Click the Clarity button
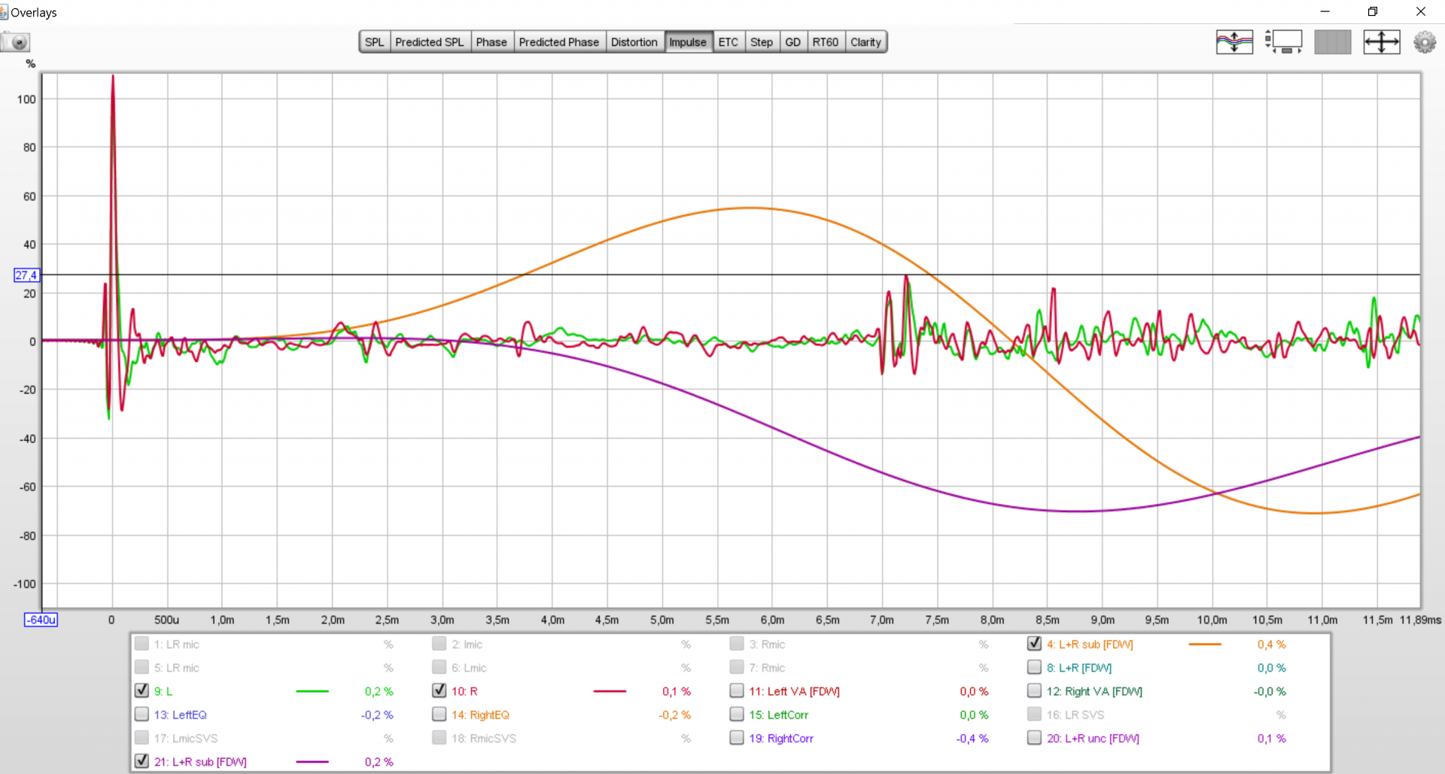Screen dimensions: 1445x774 tap(865, 42)
